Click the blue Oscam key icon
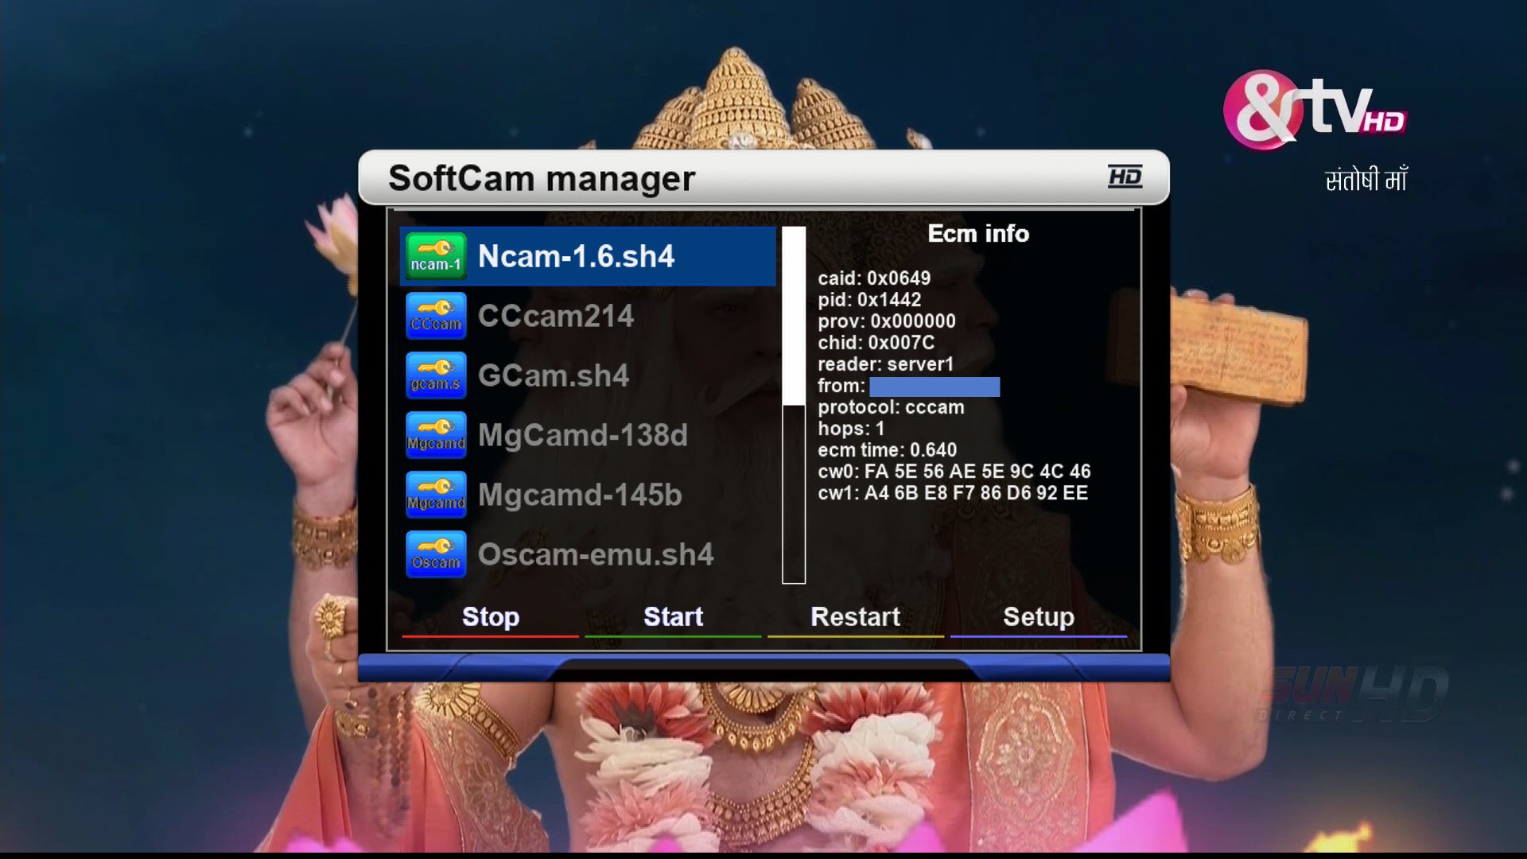This screenshot has width=1527, height=859. click(435, 554)
